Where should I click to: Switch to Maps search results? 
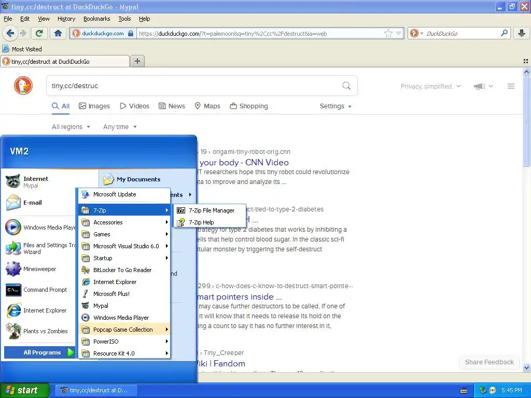click(x=207, y=106)
